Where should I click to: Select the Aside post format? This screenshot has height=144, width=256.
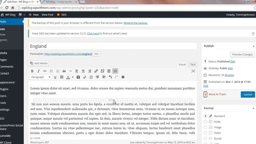(x=205, y=122)
